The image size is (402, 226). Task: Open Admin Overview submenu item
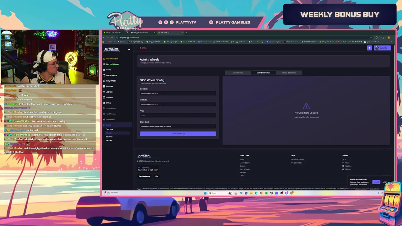coord(109,129)
